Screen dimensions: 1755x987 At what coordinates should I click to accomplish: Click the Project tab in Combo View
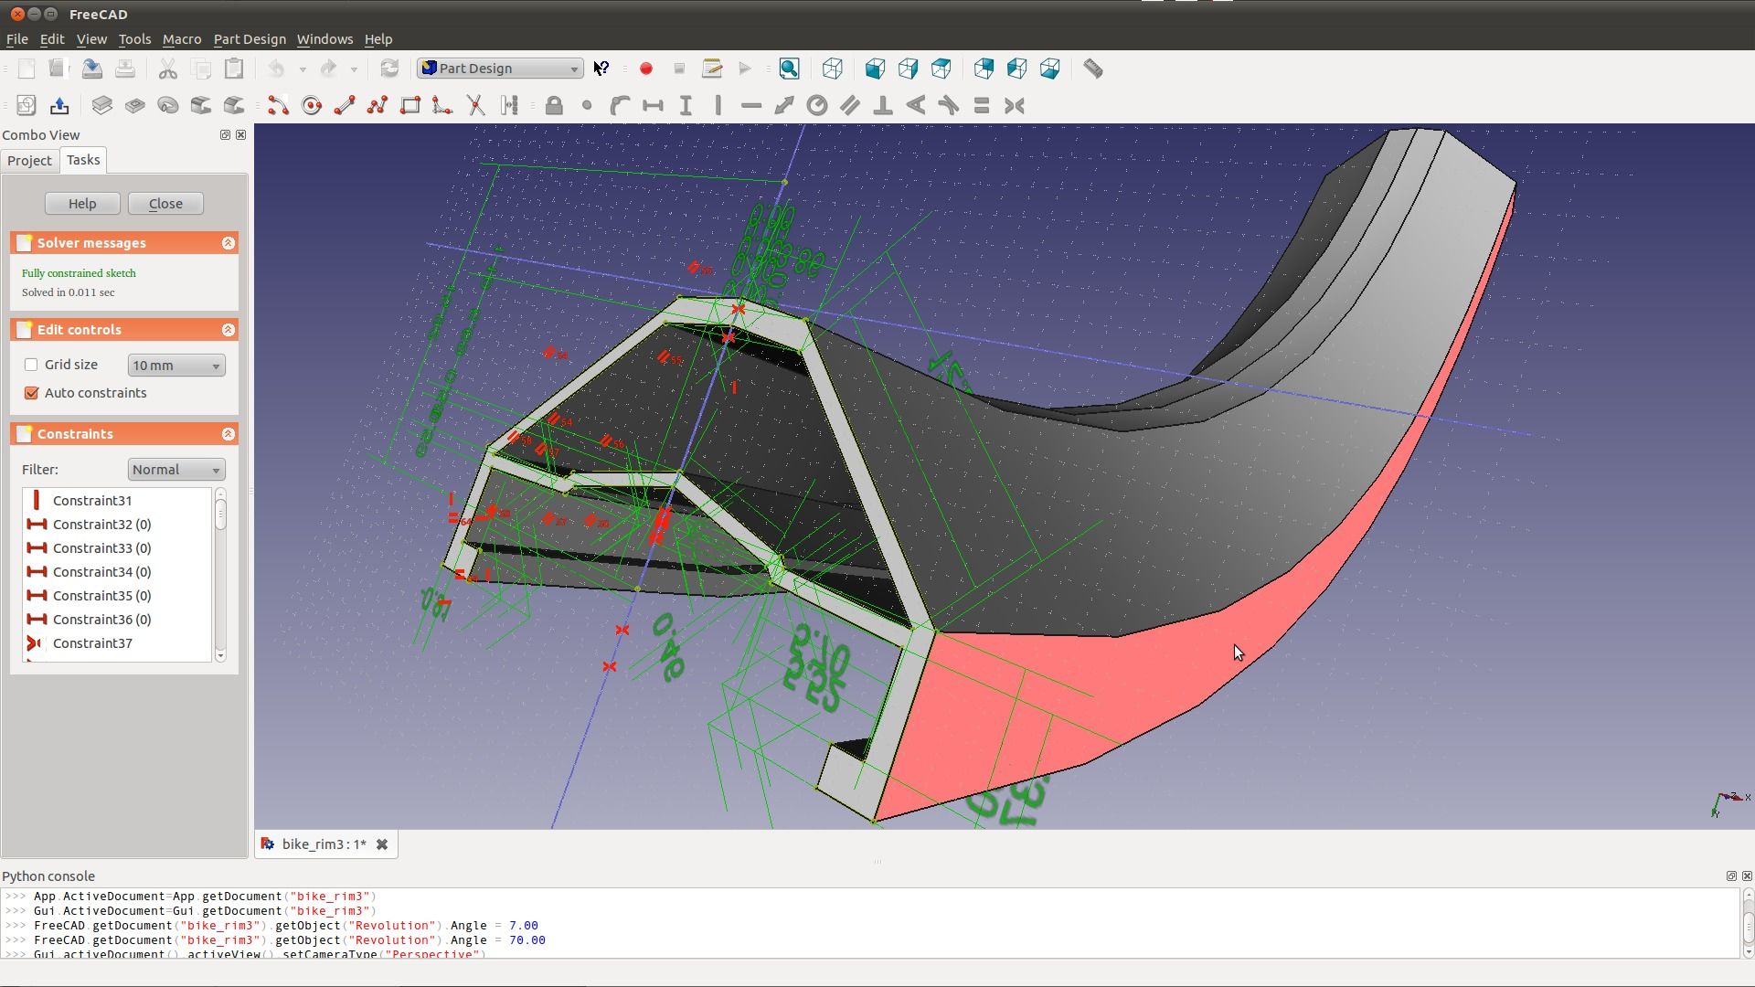pos(30,159)
